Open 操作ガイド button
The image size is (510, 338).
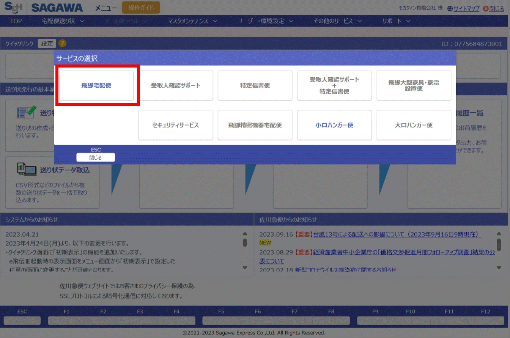(x=141, y=8)
